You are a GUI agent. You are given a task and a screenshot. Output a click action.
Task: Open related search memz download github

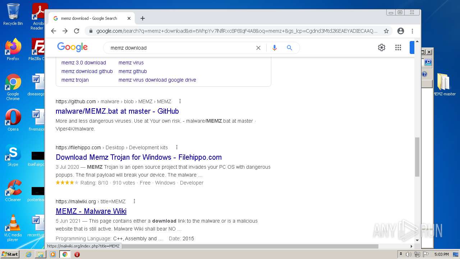click(87, 71)
